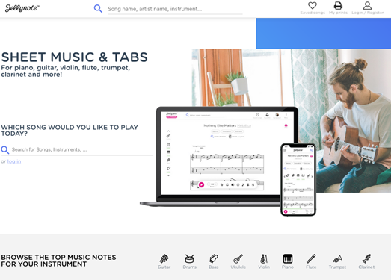Image resolution: width=391 pixels, height=280 pixels.
Task: Open My prints printer icon
Action: coord(338,5)
